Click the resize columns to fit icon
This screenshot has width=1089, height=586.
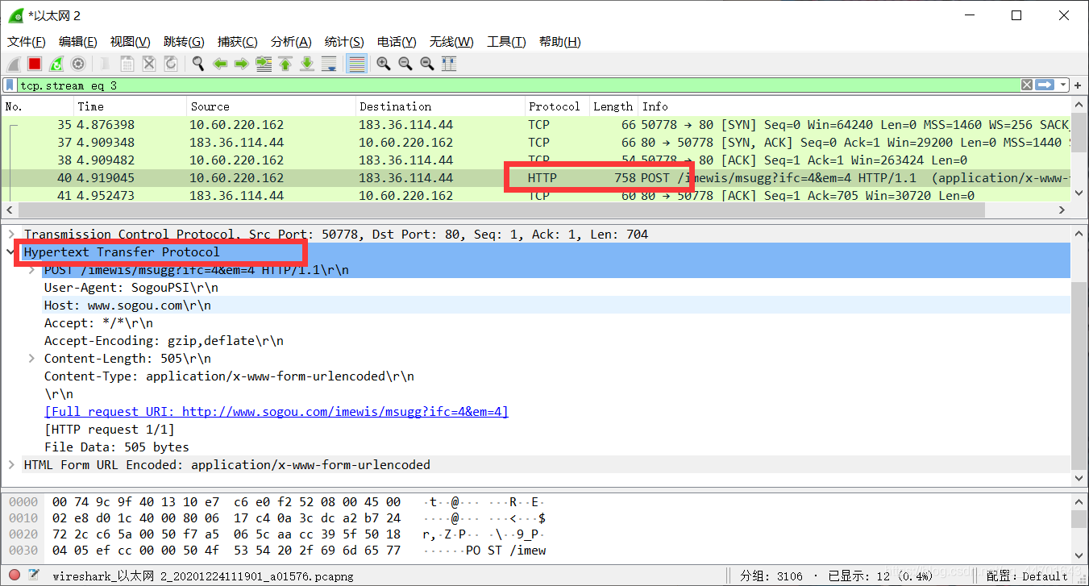tap(449, 64)
